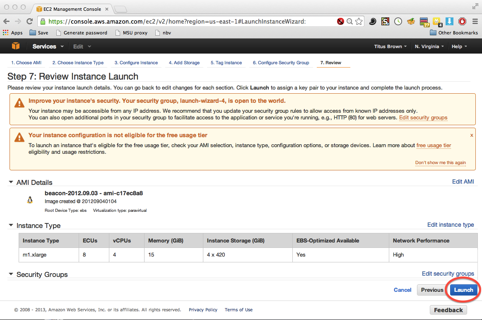
Task: Collapse the AMI Details section
Action: pos(11,182)
